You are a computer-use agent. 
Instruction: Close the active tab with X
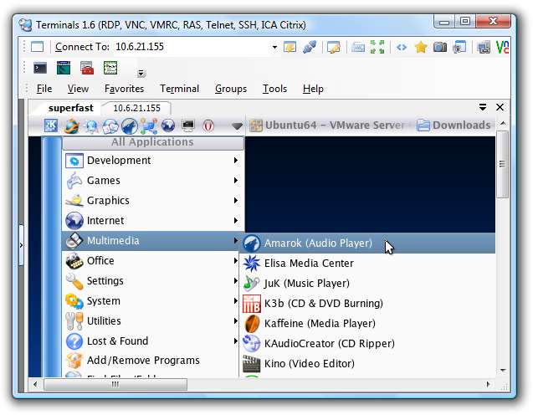pos(500,107)
